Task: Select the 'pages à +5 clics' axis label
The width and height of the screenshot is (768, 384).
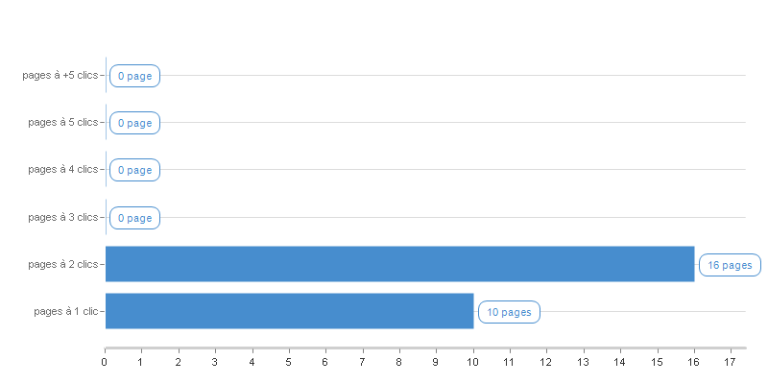Action: (x=60, y=76)
